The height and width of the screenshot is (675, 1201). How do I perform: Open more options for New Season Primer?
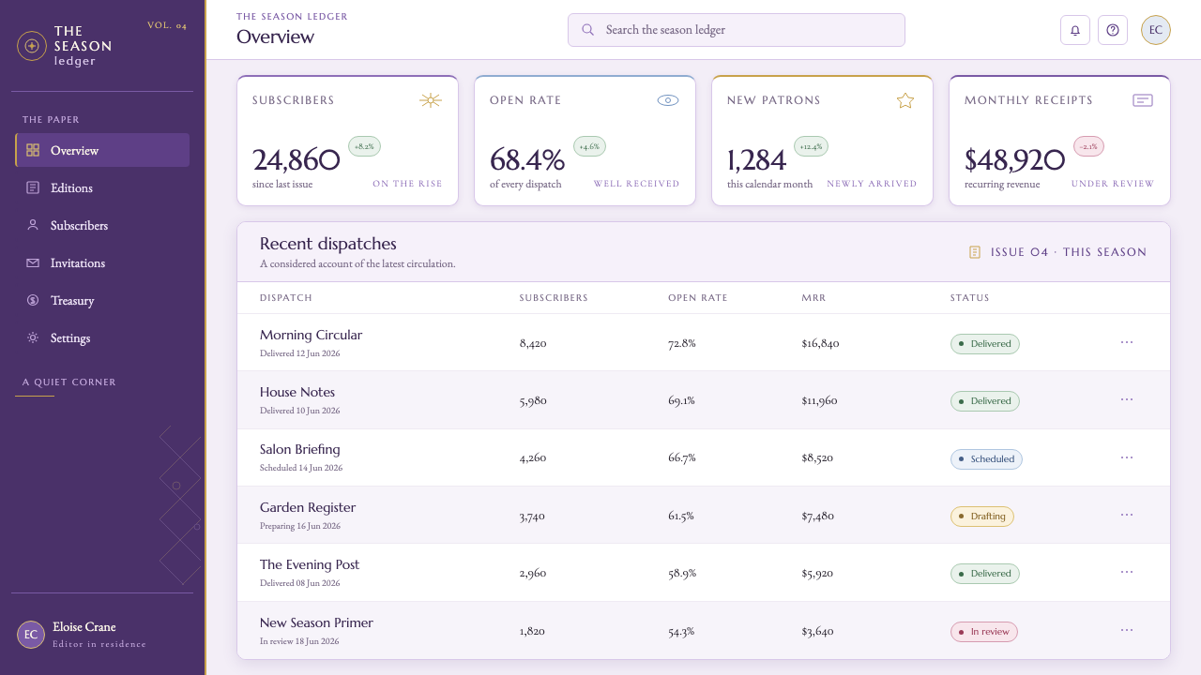click(1127, 630)
